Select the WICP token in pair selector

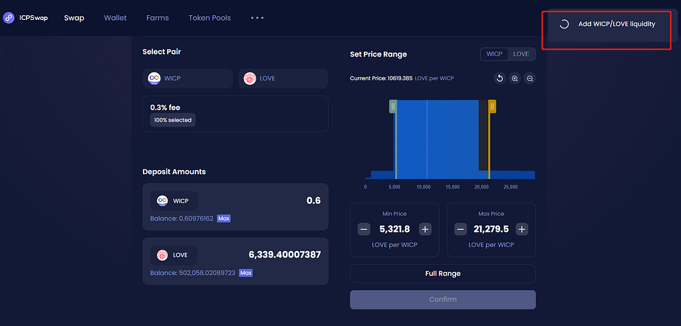click(188, 78)
